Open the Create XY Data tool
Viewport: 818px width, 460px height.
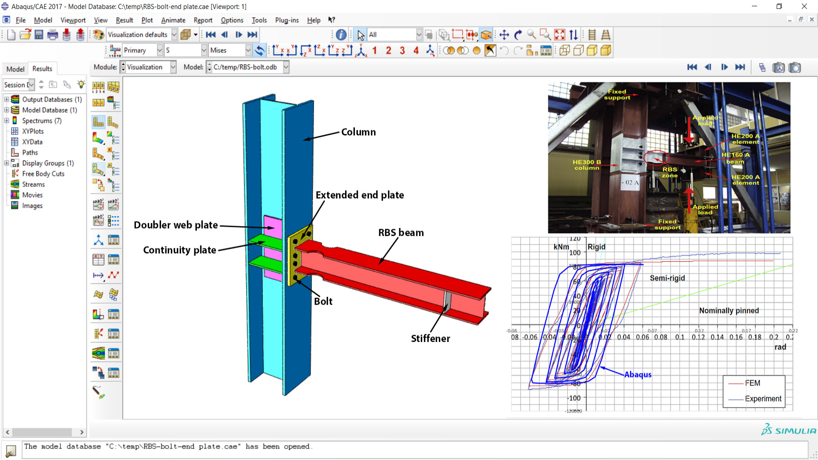98,259
